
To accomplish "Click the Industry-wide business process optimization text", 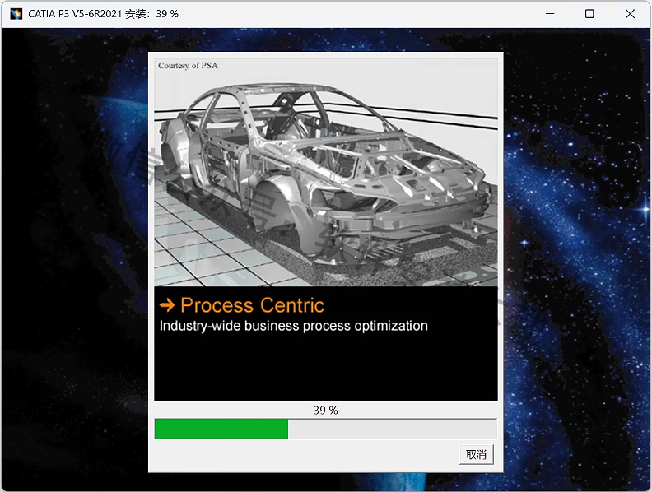I will point(293,326).
